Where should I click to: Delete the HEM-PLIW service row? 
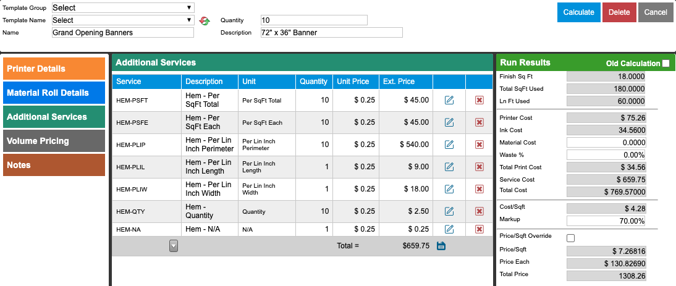479,188
